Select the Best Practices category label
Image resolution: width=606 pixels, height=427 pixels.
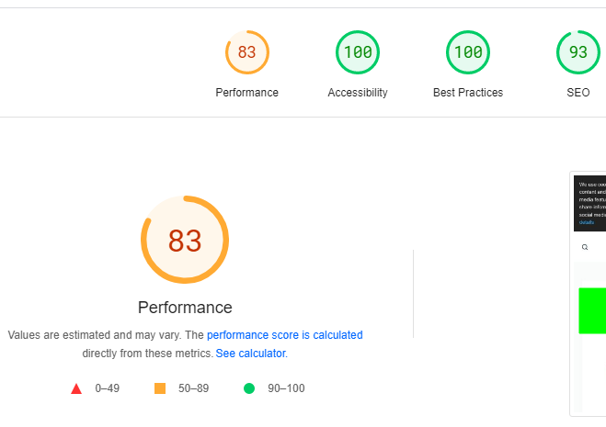tap(468, 93)
